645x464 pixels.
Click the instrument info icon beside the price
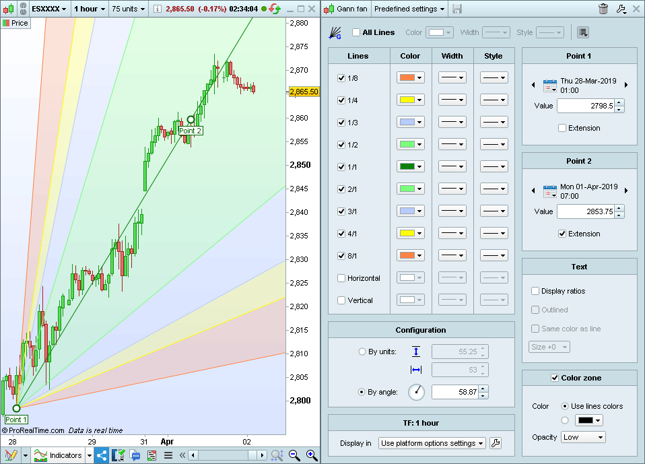pos(157,9)
